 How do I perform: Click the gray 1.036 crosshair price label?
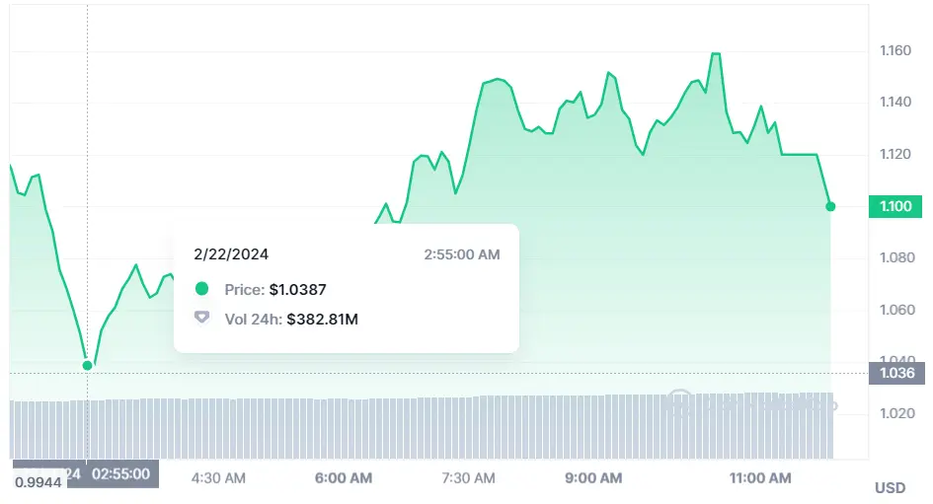point(895,373)
